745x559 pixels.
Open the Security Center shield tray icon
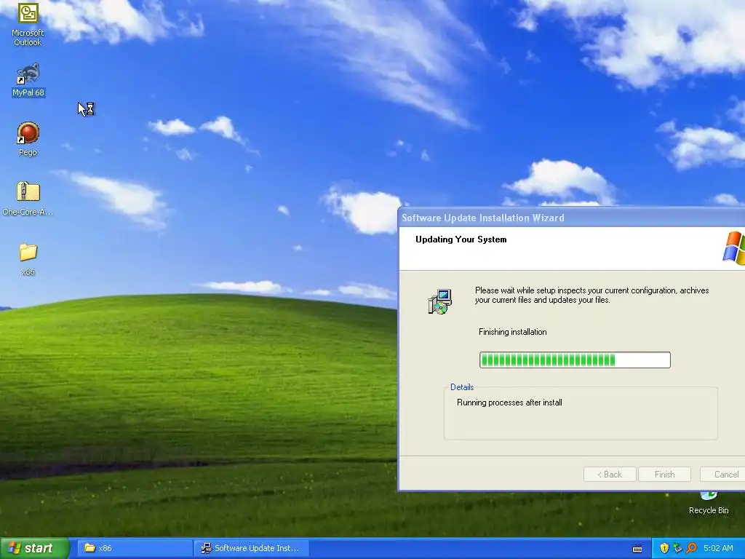point(664,548)
